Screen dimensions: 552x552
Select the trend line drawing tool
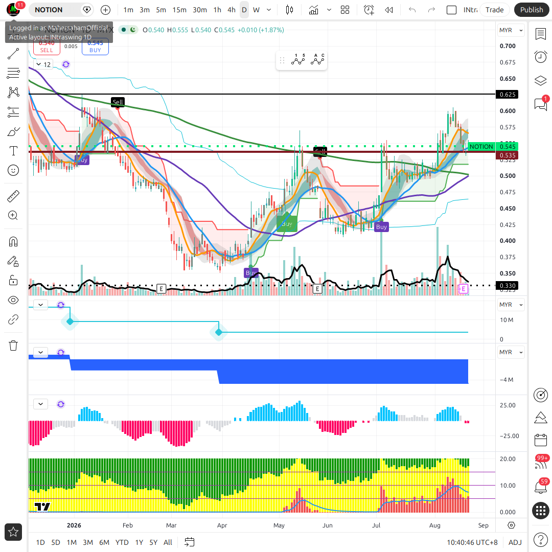point(13,54)
